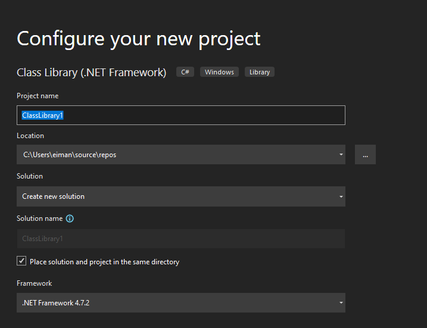Uncheck the same-directory placement checkbox
Image resolution: width=427 pixels, height=328 pixels.
(x=21, y=261)
